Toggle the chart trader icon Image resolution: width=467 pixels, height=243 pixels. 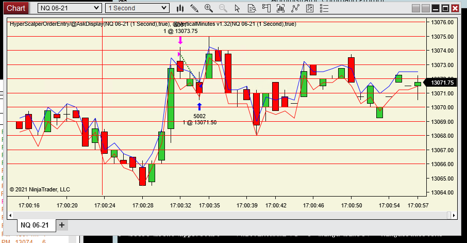pos(266,8)
